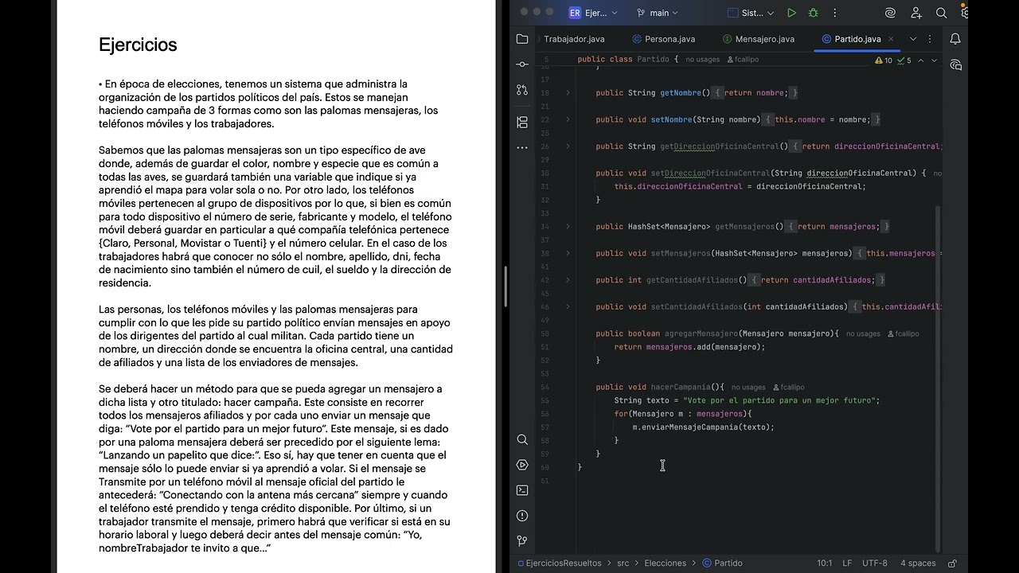The height and width of the screenshot is (573, 1019).
Task: Open Search Everywhere magnifier in title bar
Action: click(x=941, y=13)
